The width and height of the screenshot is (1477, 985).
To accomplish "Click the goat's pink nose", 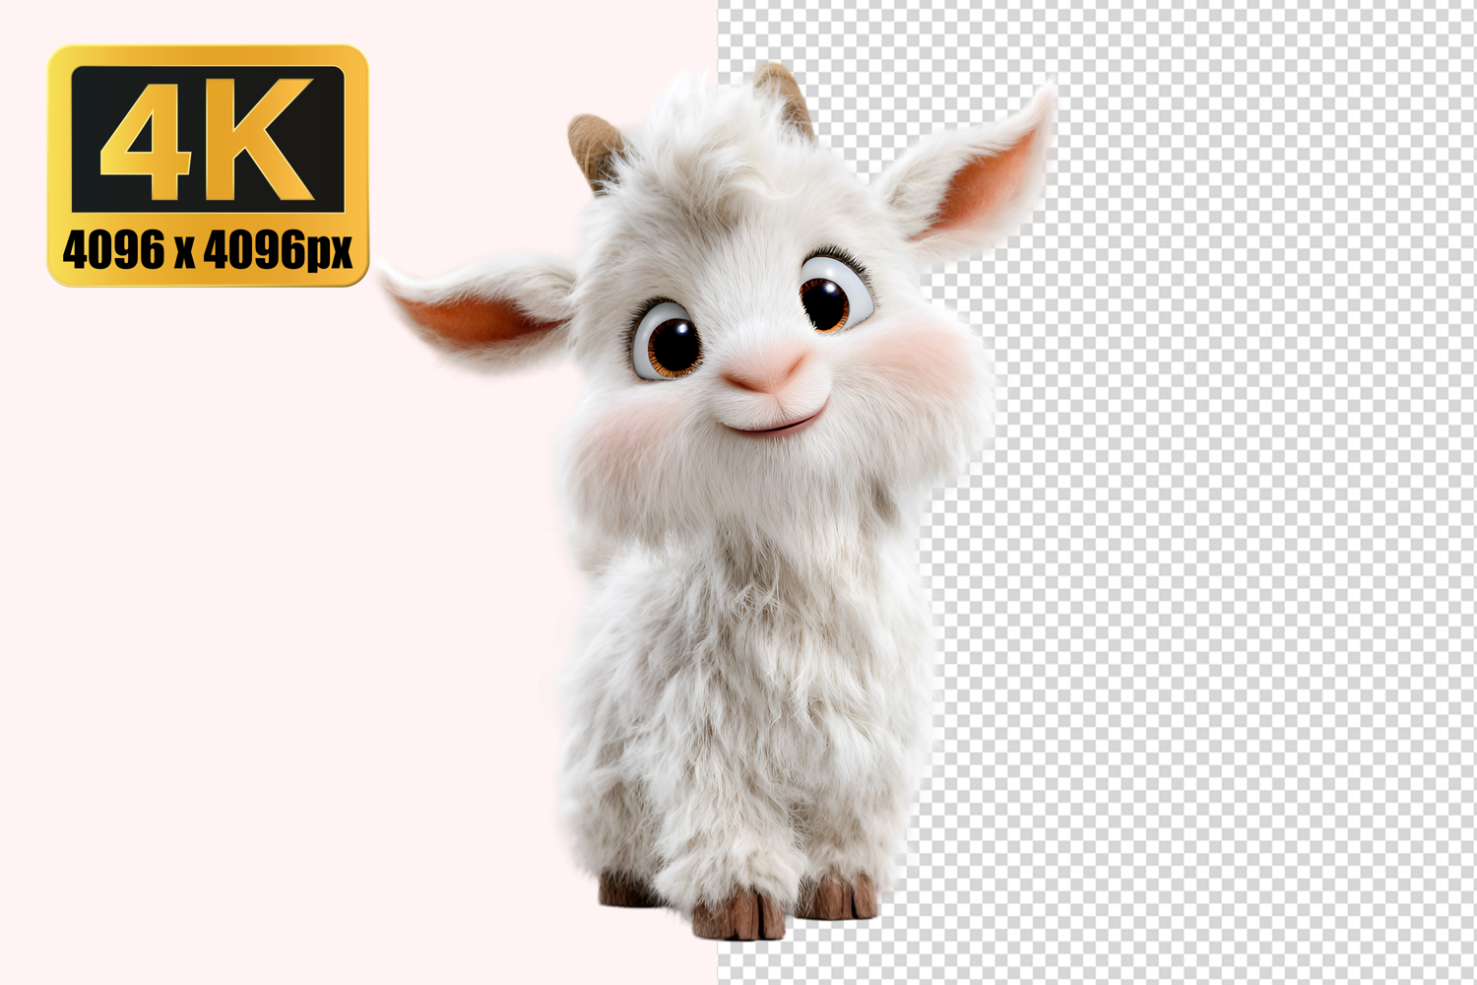I will click(765, 371).
